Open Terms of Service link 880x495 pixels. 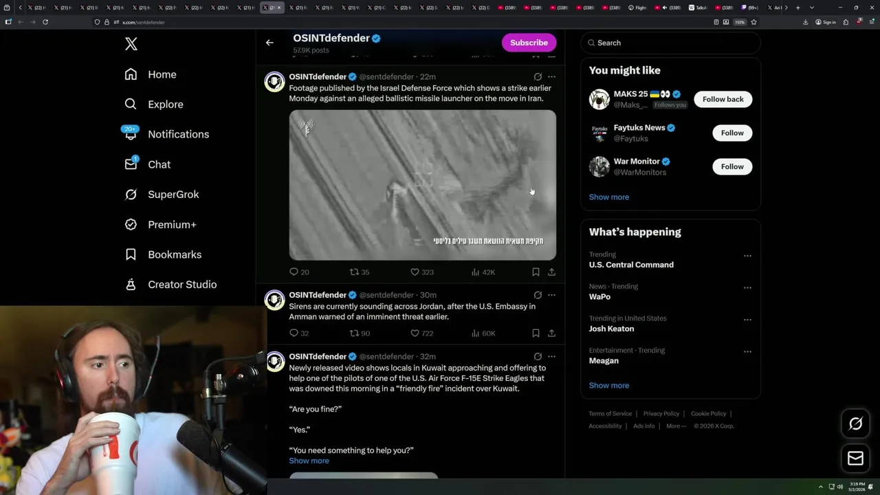coord(610,414)
